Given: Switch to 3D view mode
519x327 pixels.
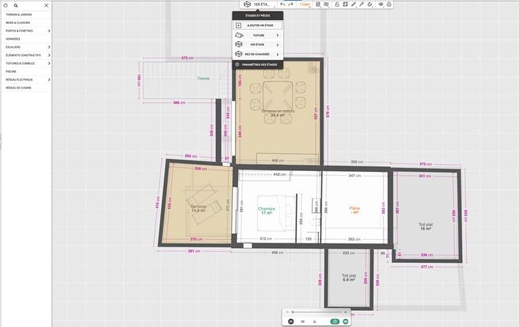Looking at the screenshot, I should click(303, 321).
